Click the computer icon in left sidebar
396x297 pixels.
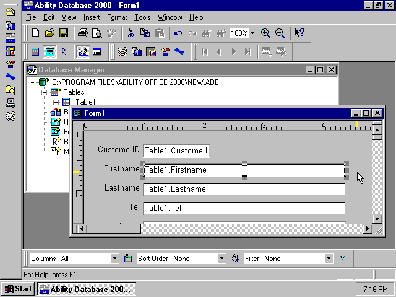[11, 103]
